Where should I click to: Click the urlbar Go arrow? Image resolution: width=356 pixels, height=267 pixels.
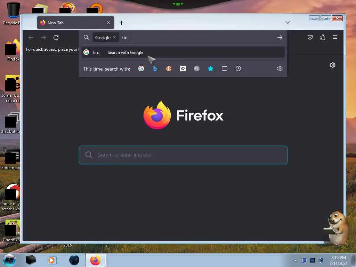pyautogui.click(x=280, y=38)
